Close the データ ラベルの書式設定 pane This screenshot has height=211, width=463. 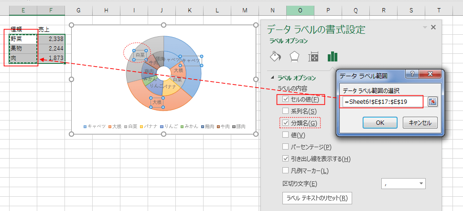tap(433, 28)
